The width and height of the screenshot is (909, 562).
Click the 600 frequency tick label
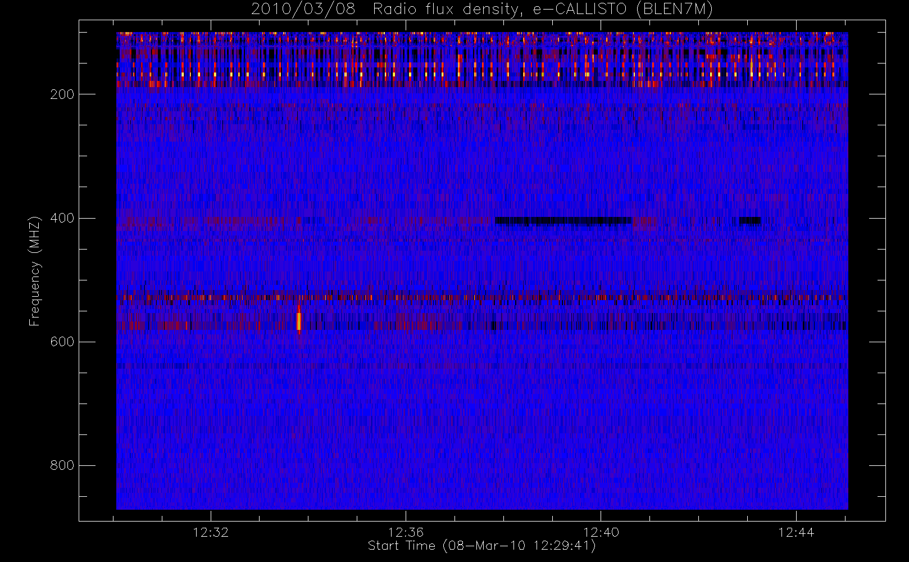pos(62,342)
